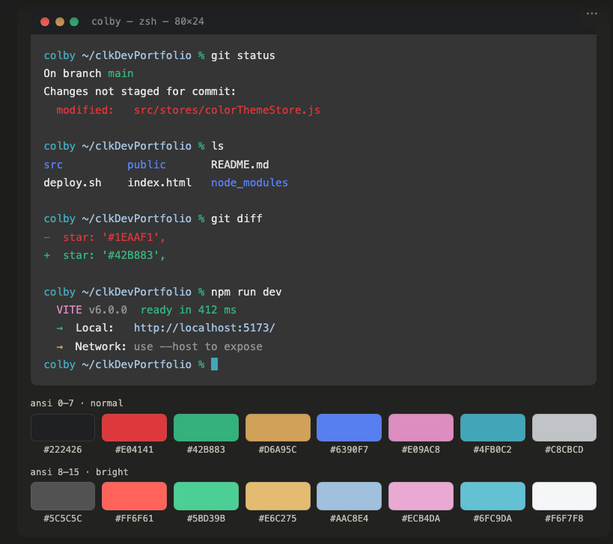The width and height of the screenshot is (613, 544).
Task: Click the '#6390F7' hex label
Action: click(x=349, y=450)
